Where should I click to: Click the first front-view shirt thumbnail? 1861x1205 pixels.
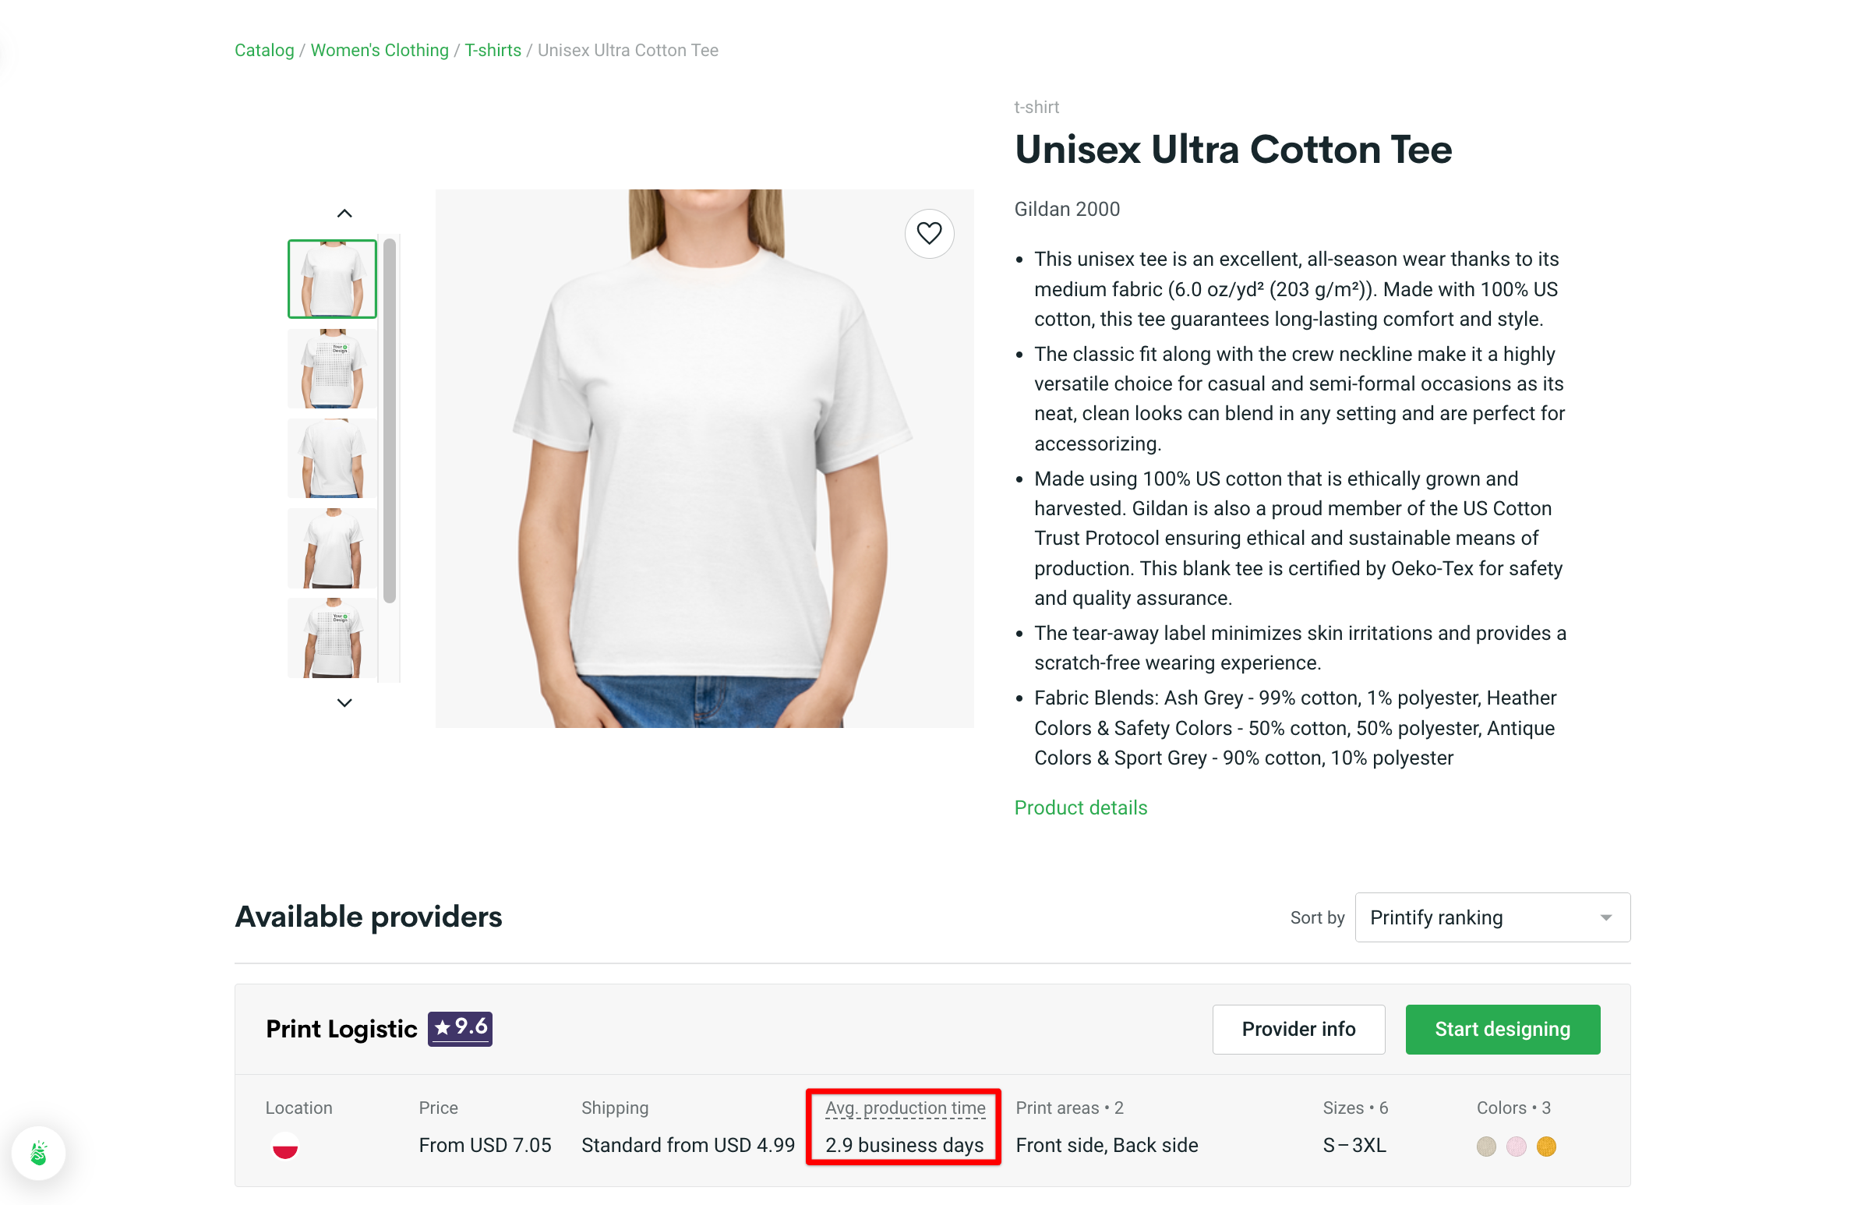coord(331,278)
